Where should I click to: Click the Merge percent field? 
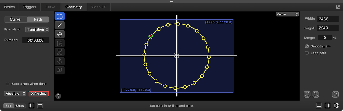pyautogui.click(x=325, y=38)
